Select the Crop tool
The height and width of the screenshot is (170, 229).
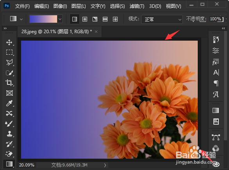pos(9,83)
